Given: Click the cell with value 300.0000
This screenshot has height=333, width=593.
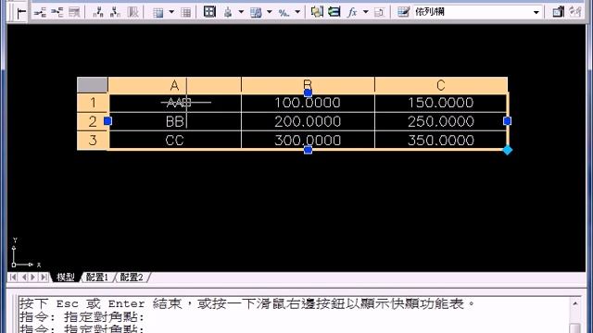Looking at the screenshot, I should tap(308, 141).
